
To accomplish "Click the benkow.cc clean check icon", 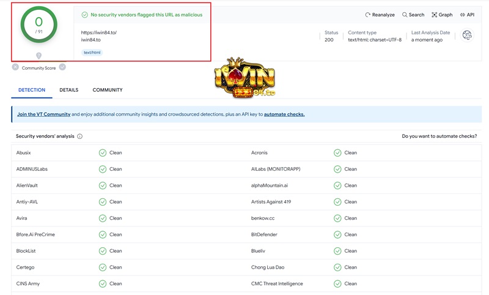I will pyautogui.click(x=337, y=218).
